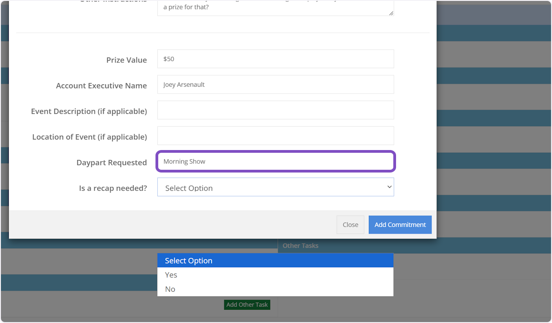Click the "Is a recap needed?" label
Viewport: 552px width, 323px height.
(113, 188)
